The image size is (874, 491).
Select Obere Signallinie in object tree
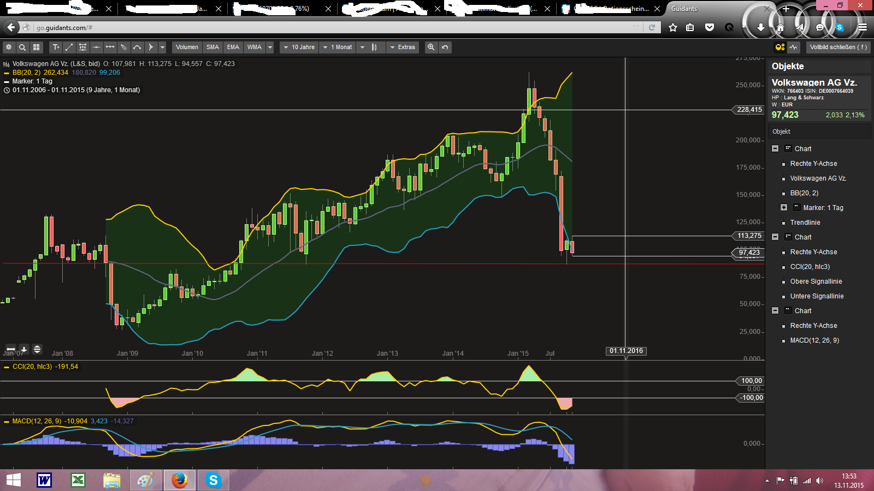point(816,282)
